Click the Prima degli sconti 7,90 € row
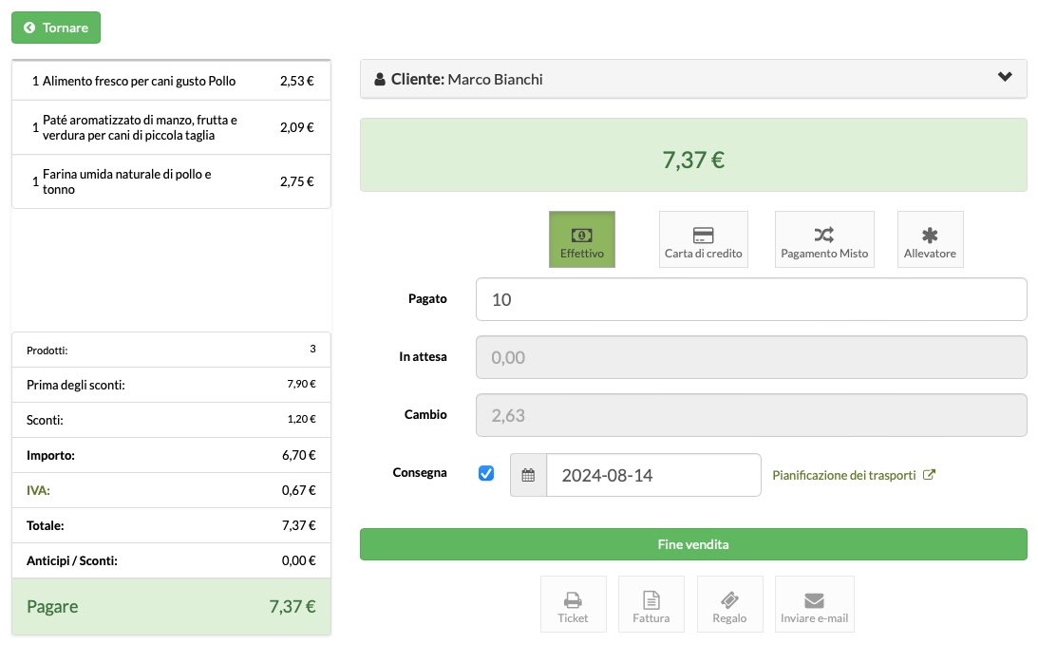This screenshot has width=1038, height=663. tap(171, 385)
